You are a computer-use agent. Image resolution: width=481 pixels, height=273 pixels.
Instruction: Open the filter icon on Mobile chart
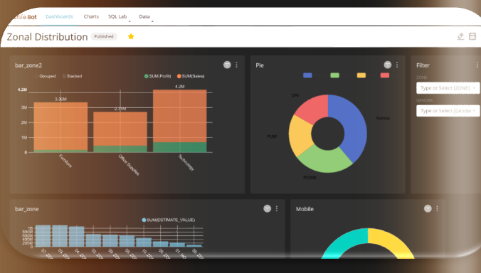pyautogui.click(x=428, y=208)
